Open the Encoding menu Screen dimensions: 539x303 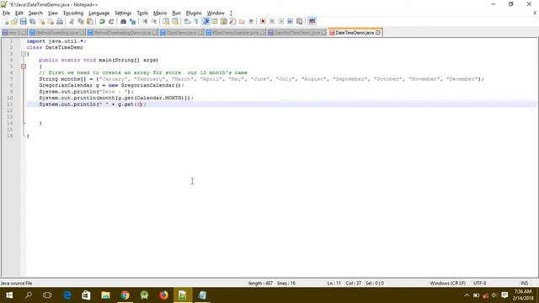(x=73, y=13)
